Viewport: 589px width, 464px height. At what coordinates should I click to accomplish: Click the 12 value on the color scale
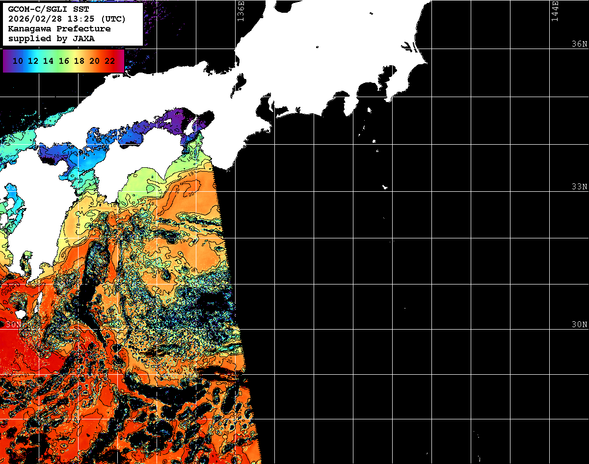point(33,61)
